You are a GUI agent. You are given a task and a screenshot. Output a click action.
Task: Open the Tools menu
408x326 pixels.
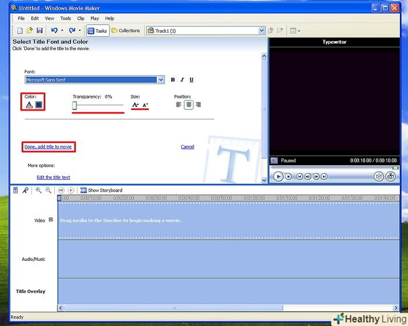point(65,18)
